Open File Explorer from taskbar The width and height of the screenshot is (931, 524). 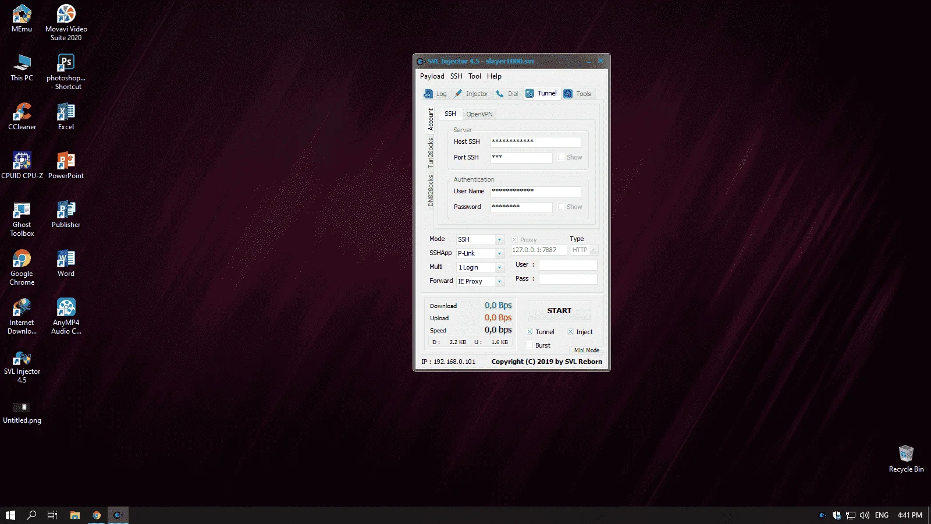tap(74, 515)
